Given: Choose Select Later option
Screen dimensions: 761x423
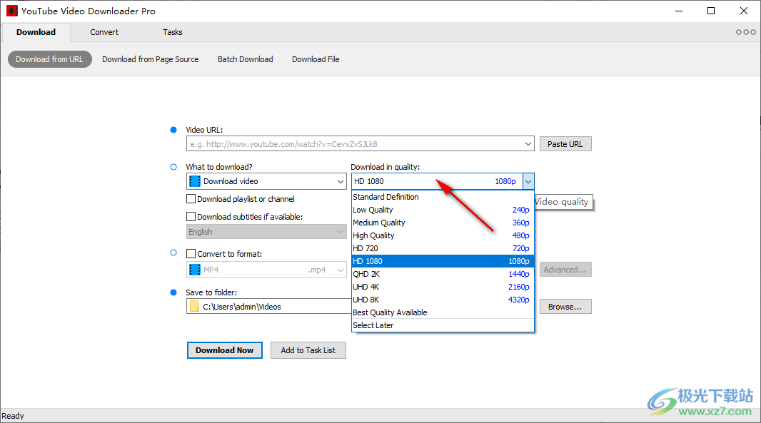Looking at the screenshot, I should pos(443,325).
